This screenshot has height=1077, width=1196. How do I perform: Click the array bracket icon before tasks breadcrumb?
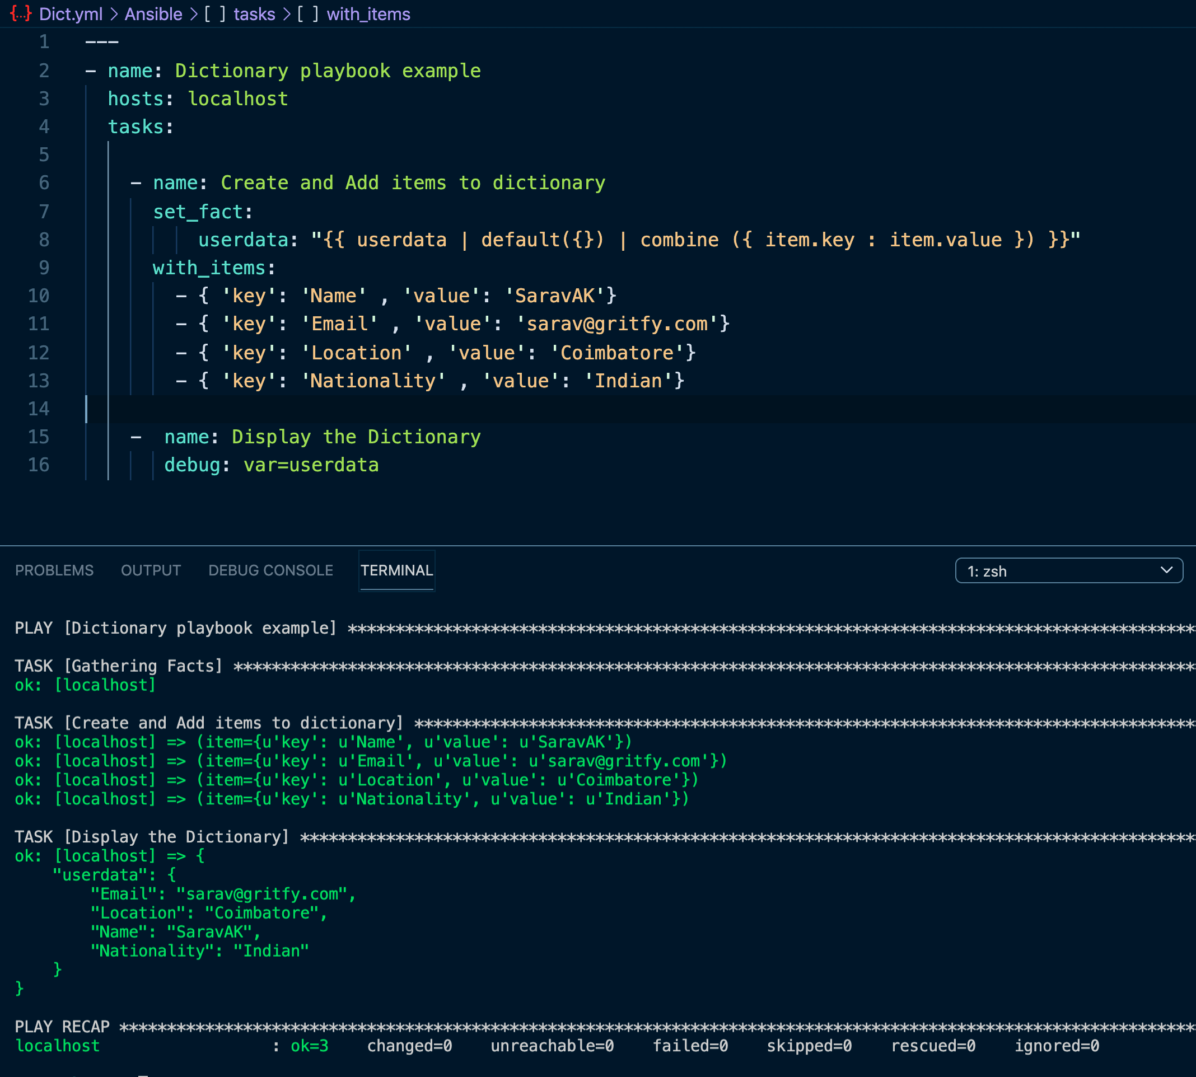[x=215, y=13]
